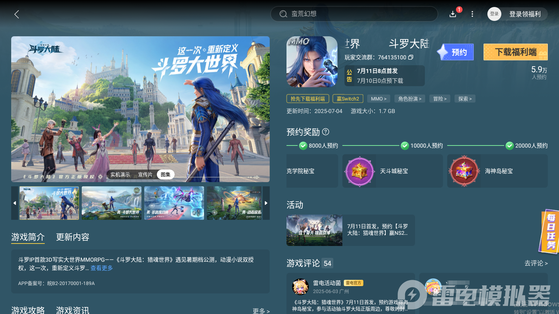Screen dimensions: 559x314
Task: Click the 雷电官方 badge
Action: tap(354, 283)
